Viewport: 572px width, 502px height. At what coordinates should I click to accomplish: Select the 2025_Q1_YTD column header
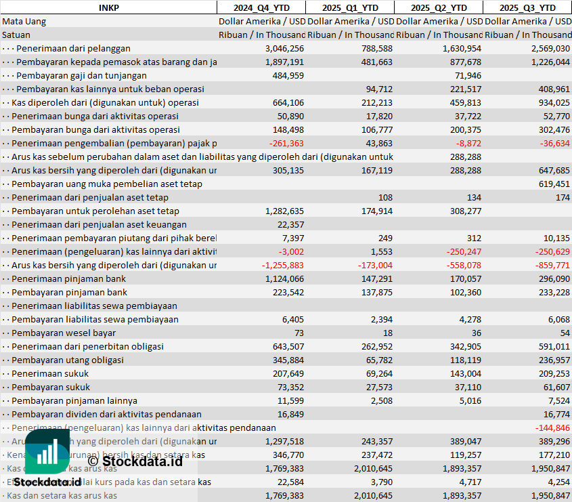[x=350, y=7]
